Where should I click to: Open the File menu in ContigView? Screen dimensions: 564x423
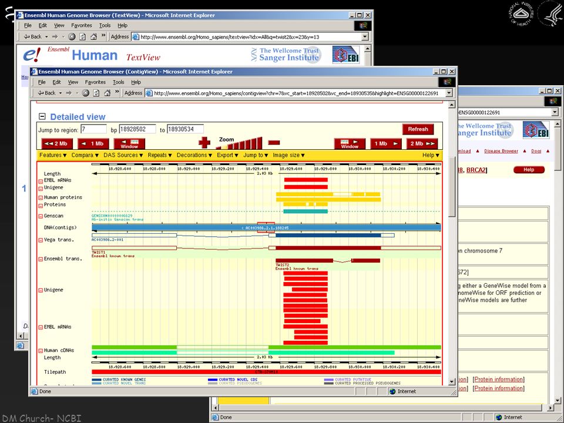coord(42,82)
